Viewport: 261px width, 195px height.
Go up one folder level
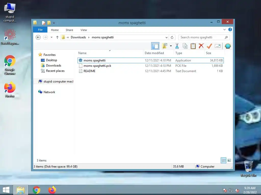(57, 37)
